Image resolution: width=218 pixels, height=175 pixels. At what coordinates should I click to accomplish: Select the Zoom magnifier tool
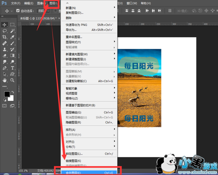13,80
